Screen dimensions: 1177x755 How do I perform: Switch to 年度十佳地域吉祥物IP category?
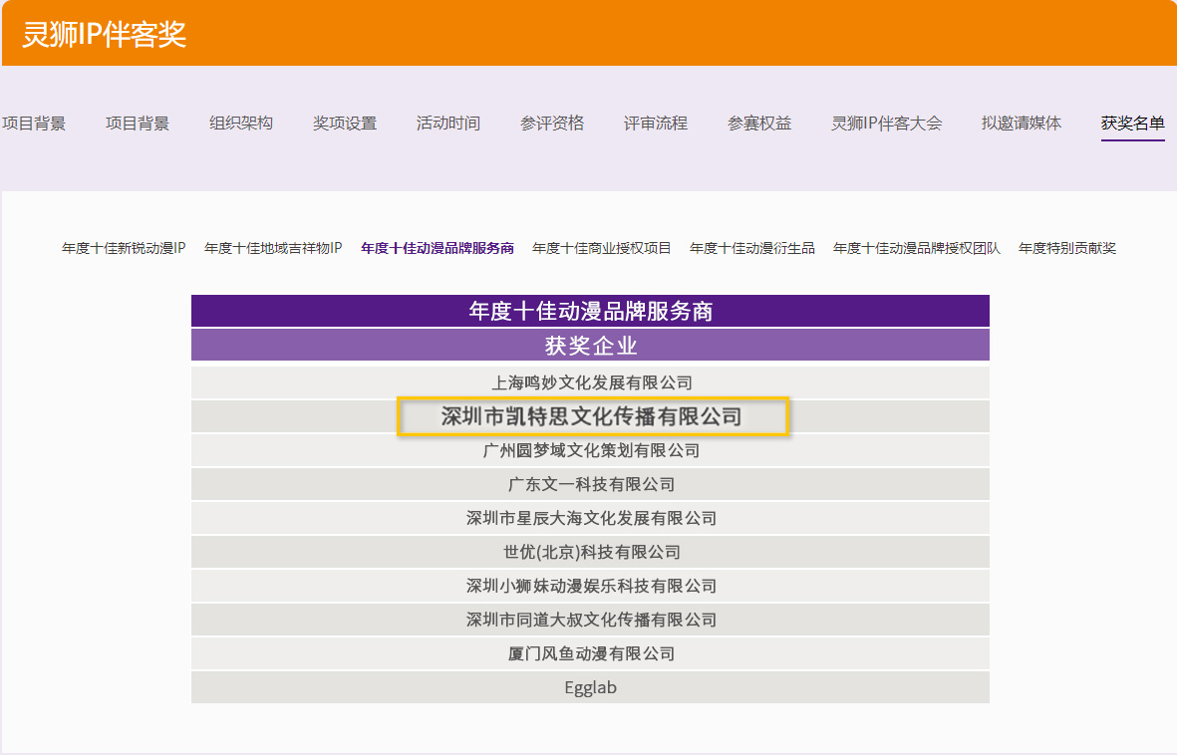[x=273, y=248]
